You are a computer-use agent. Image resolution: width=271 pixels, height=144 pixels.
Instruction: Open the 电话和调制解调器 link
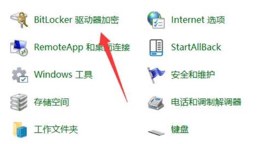206,102
